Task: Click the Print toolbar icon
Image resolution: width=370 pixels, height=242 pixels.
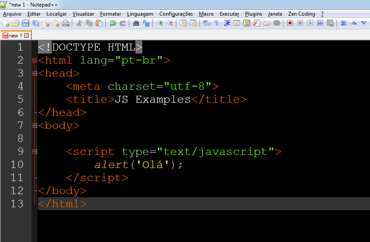Action: point(66,23)
